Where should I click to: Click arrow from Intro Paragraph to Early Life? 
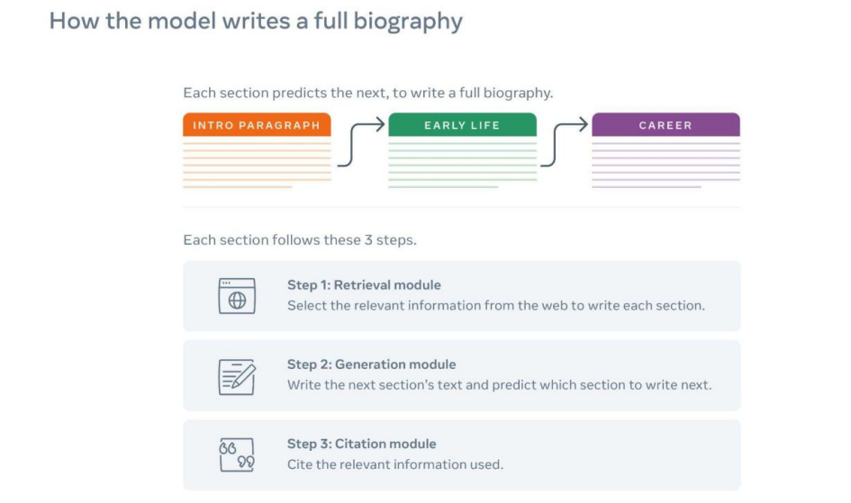tap(360, 144)
